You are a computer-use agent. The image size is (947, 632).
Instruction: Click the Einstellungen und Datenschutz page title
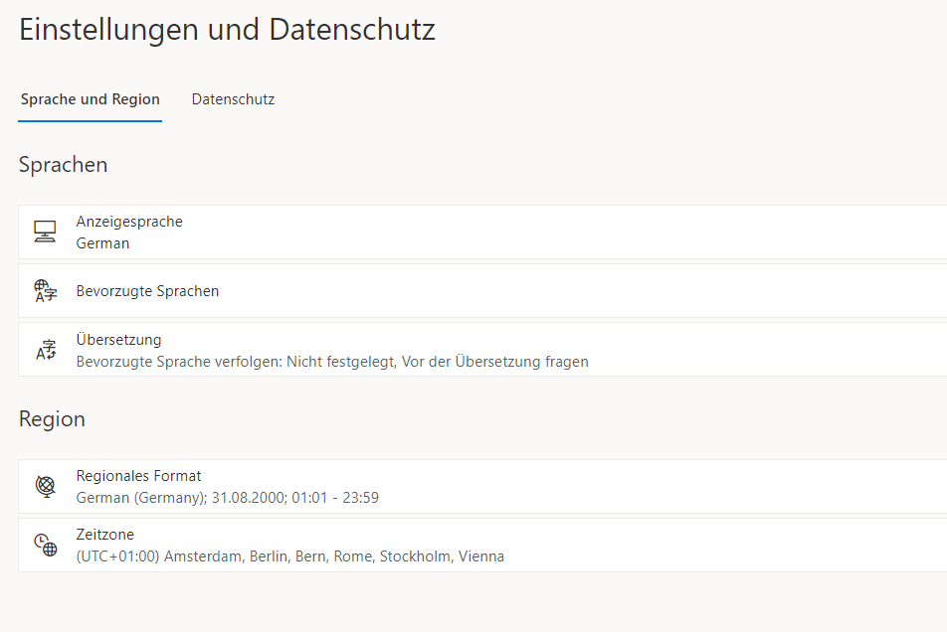point(227,30)
